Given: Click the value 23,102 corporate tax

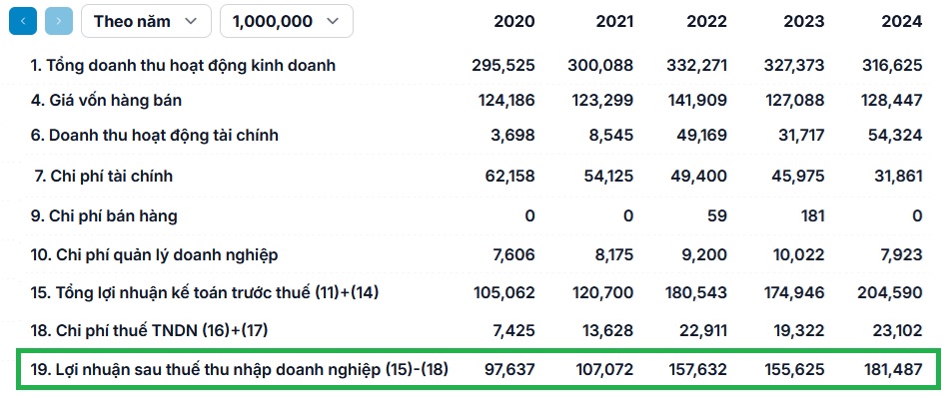Looking at the screenshot, I should 896,330.
